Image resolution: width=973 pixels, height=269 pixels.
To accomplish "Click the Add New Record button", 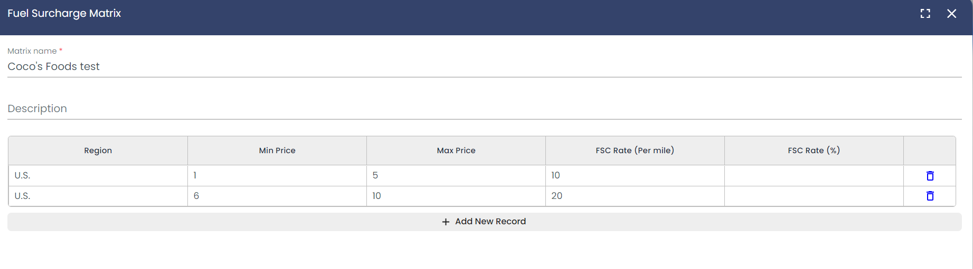I will click(x=484, y=222).
